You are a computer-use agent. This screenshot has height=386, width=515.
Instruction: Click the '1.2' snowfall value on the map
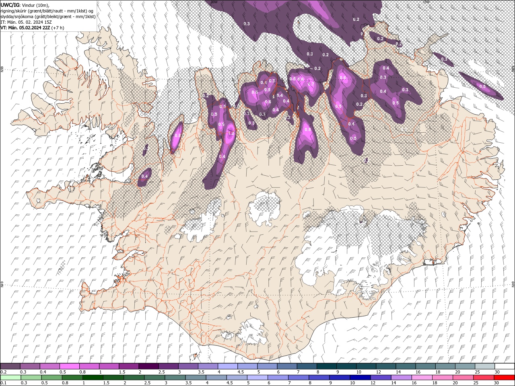pyautogui.click(x=231, y=133)
